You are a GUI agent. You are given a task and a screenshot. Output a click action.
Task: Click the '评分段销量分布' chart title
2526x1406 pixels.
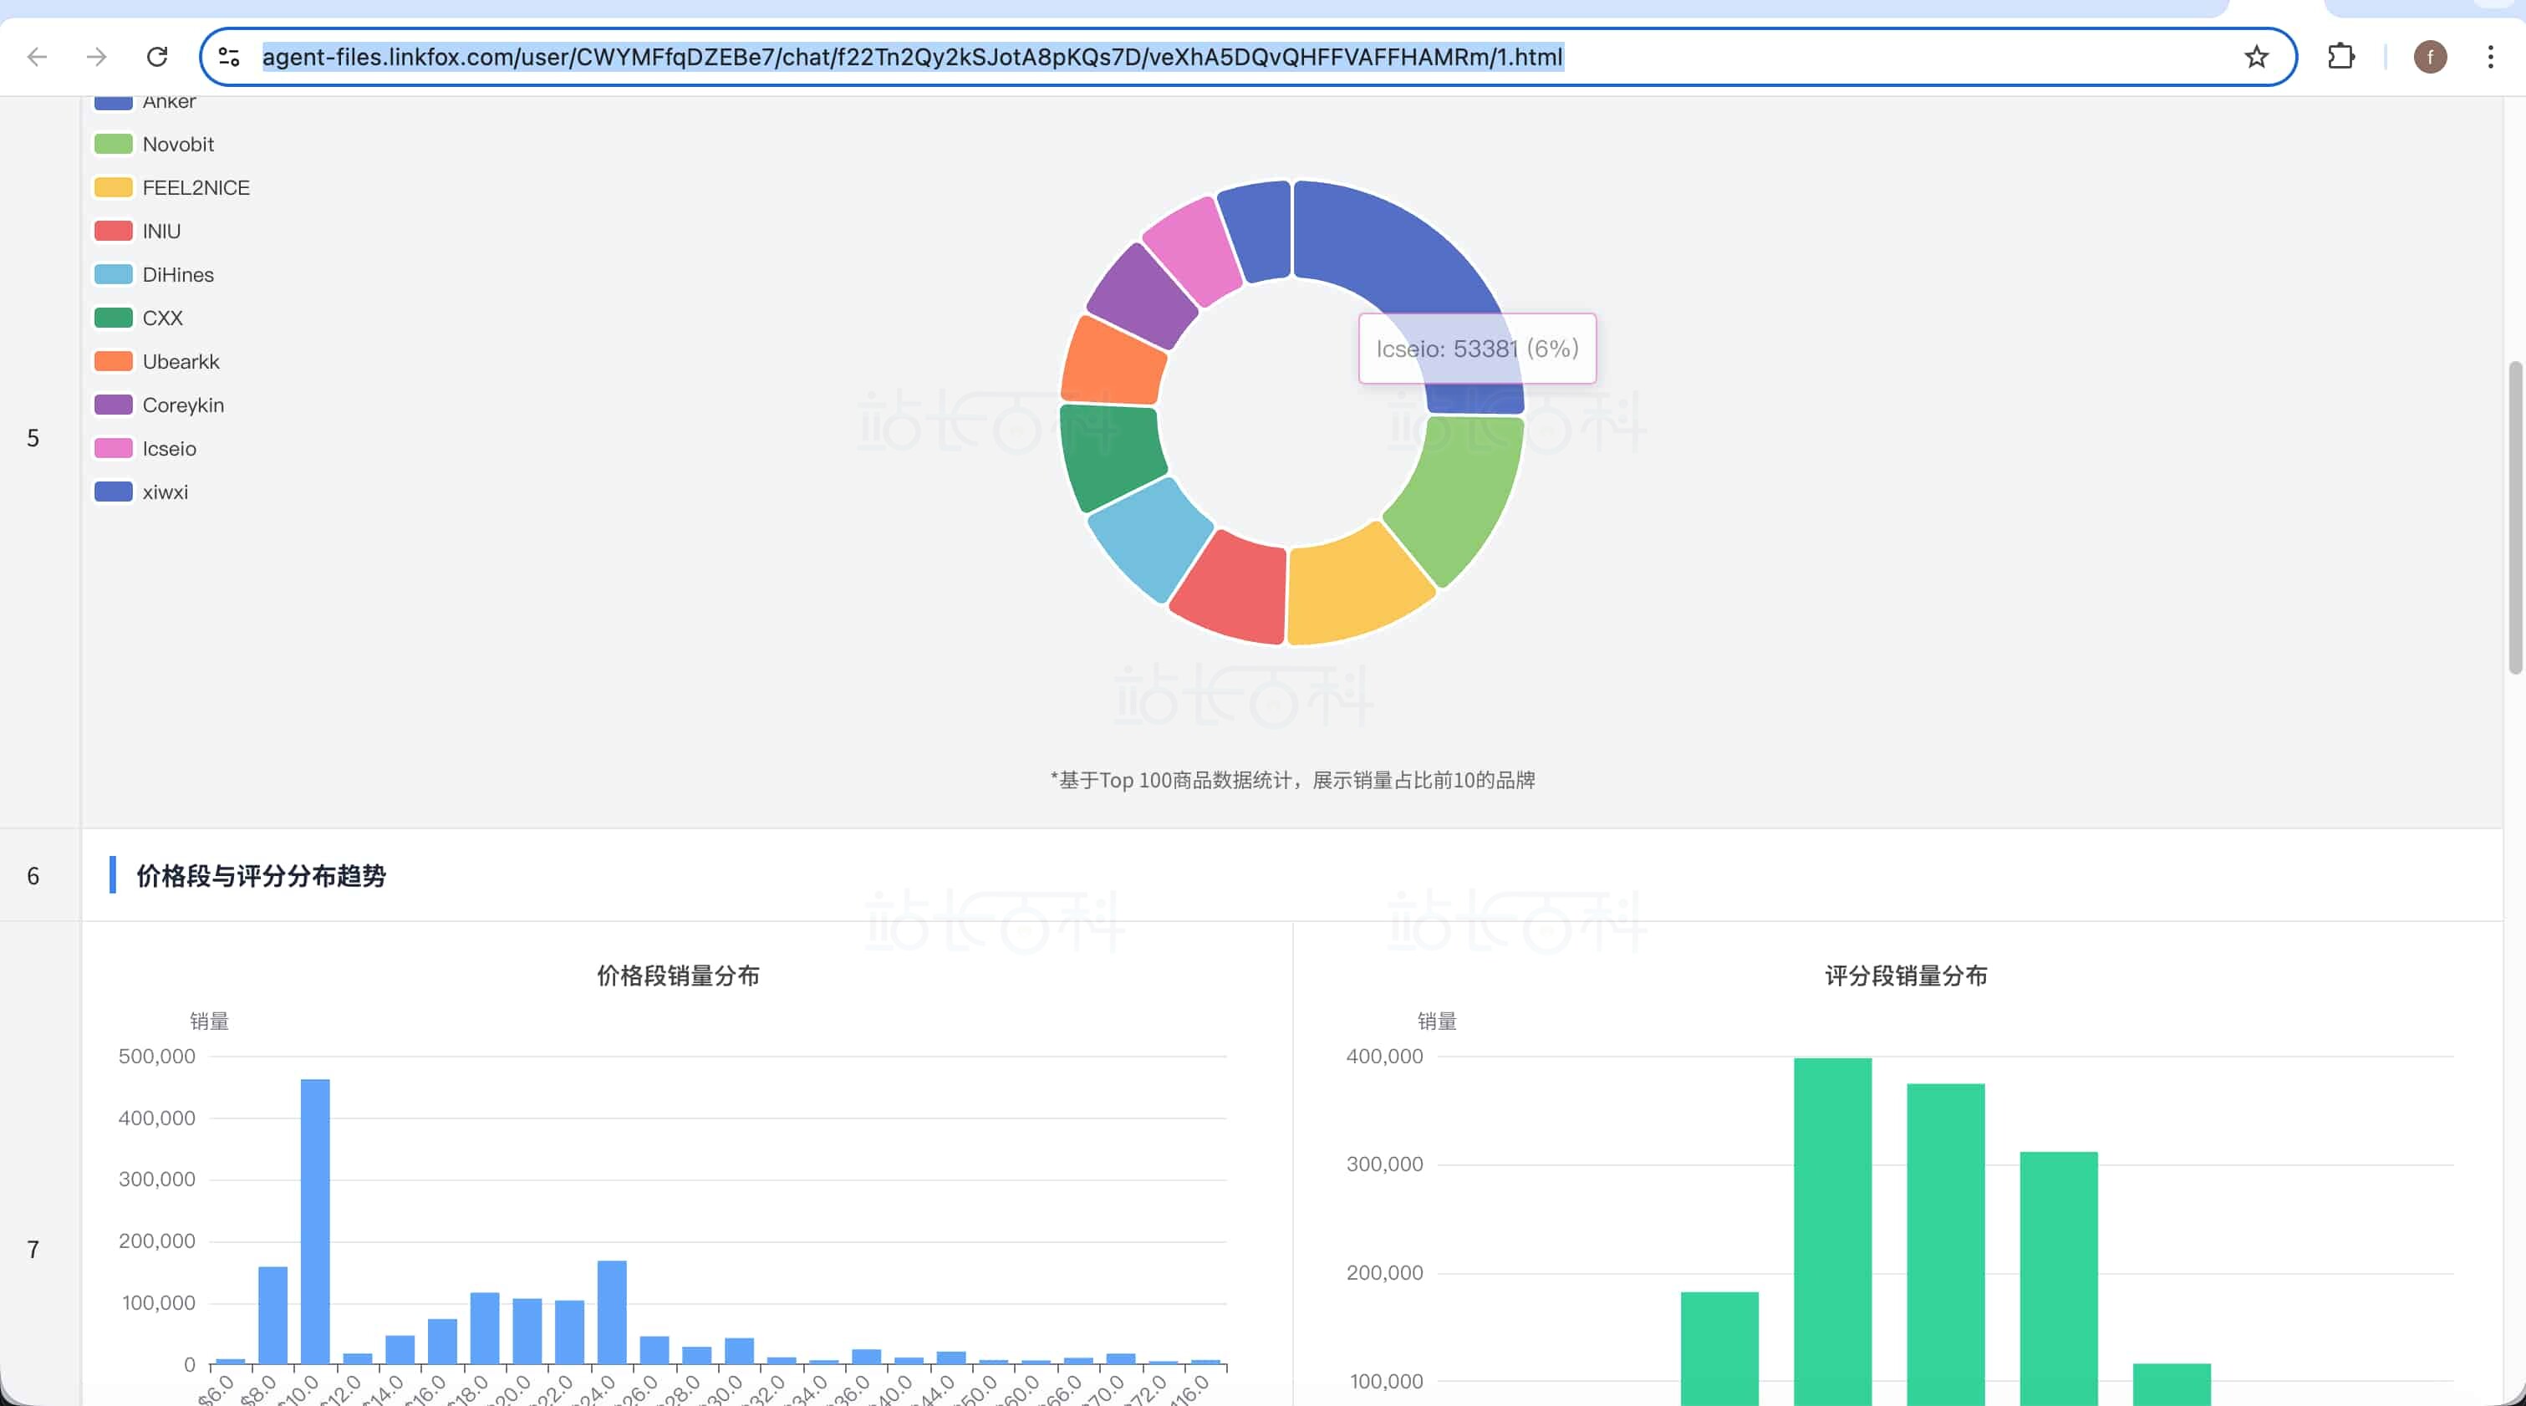coord(1907,976)
